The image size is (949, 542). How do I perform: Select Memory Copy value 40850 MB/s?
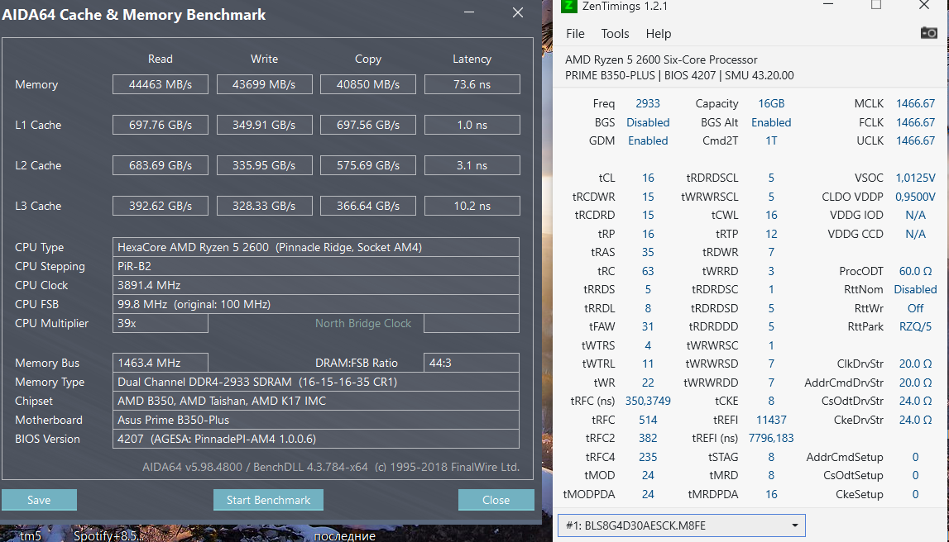pyautogui.click(x=368, y=84)
